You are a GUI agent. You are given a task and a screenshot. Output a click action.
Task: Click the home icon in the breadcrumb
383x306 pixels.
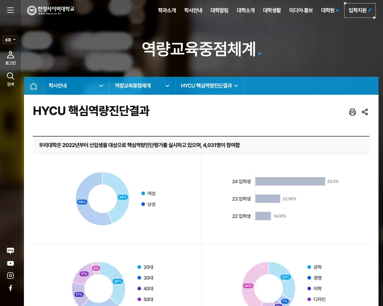[33, 86]
